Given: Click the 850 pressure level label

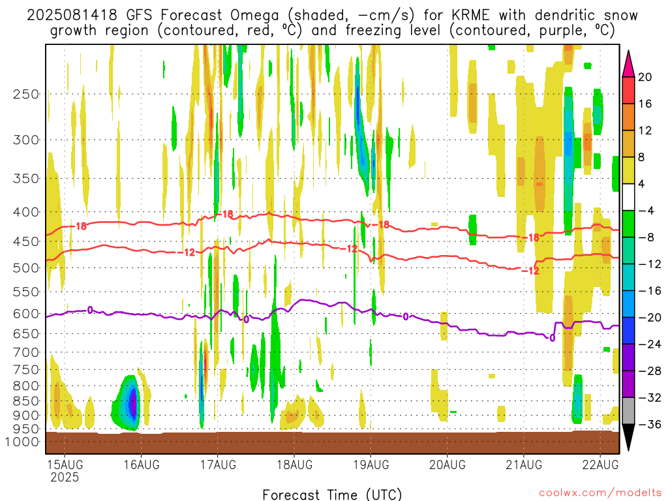Looking at the screenshot, I should click(x=26, y=401).
